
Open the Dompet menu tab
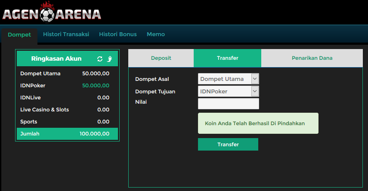(19, 35)
